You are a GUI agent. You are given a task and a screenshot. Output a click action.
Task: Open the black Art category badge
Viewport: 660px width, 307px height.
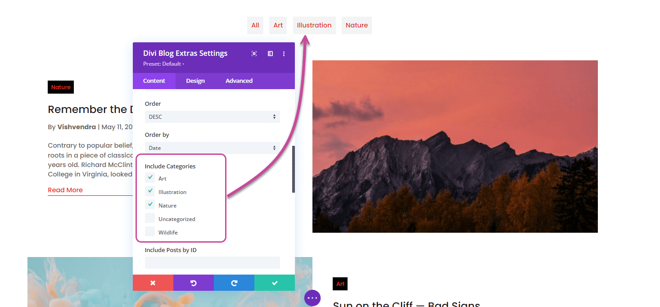pyautogui.click(x=340, y=284)
